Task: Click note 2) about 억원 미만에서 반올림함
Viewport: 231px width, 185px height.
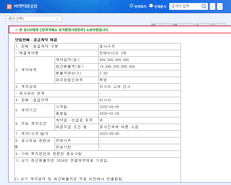Action: tap(70, 179)
